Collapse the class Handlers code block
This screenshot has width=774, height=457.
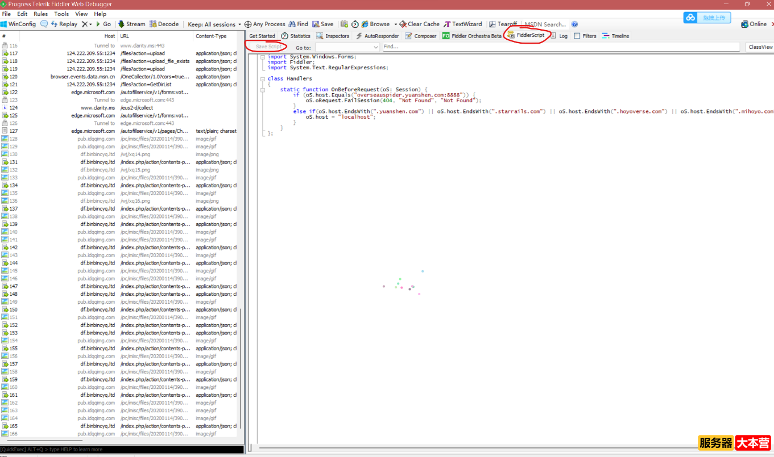pyautogui.click(x=263, y=79)
